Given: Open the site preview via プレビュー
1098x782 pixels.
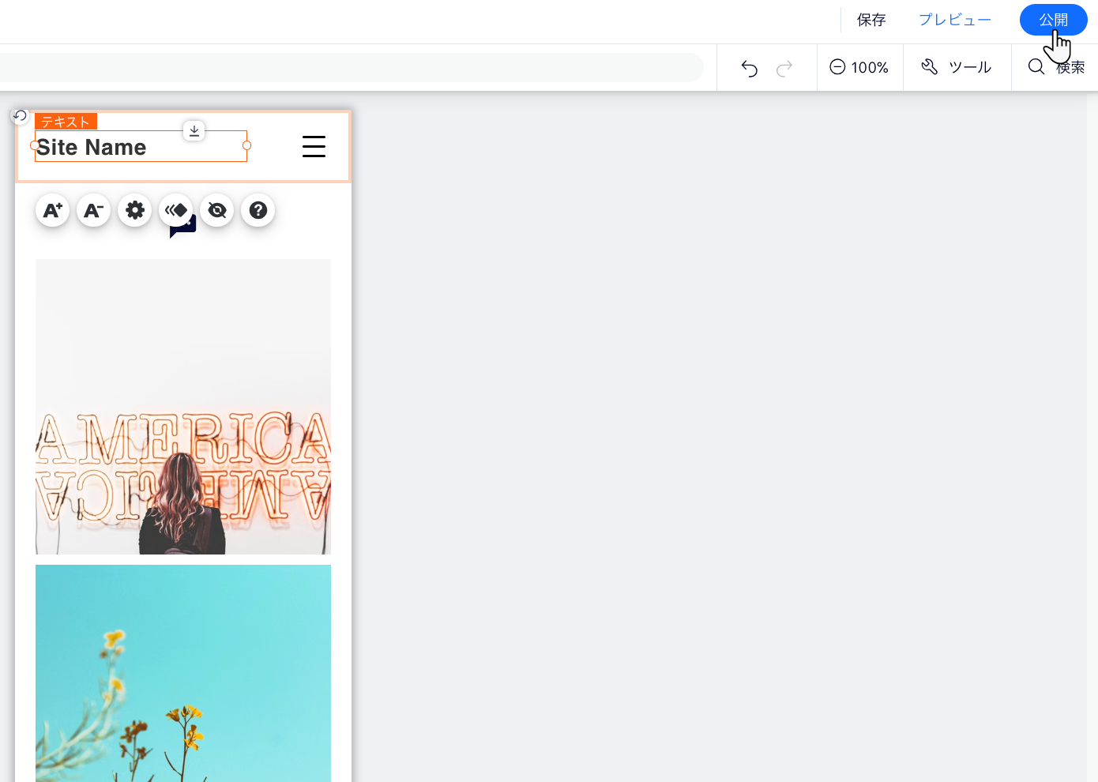Looking at the screenshot, I should pos(954,20).
